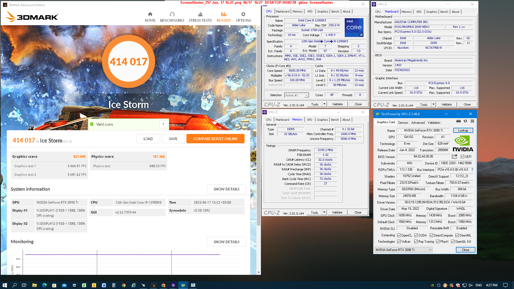The width and height of the screenshot is (514, 289).
Task: Open the Graphics tab in the CPU-Z Memory window
Action: coord(322,120)
